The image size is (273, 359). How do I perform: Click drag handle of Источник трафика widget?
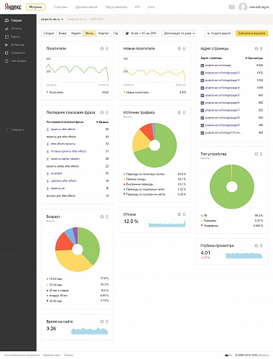(184, 112)
